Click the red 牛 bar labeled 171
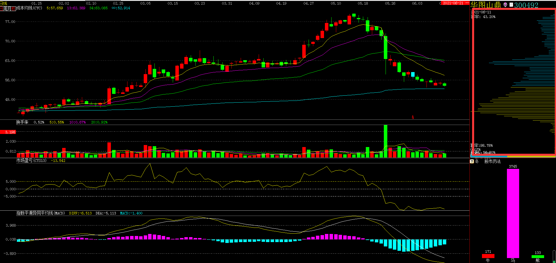 click(x=488, y=256)
